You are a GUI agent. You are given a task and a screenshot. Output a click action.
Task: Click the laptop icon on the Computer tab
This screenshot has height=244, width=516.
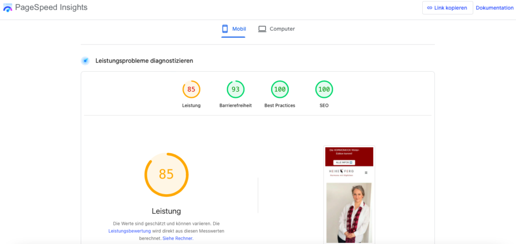coord(262,29)
